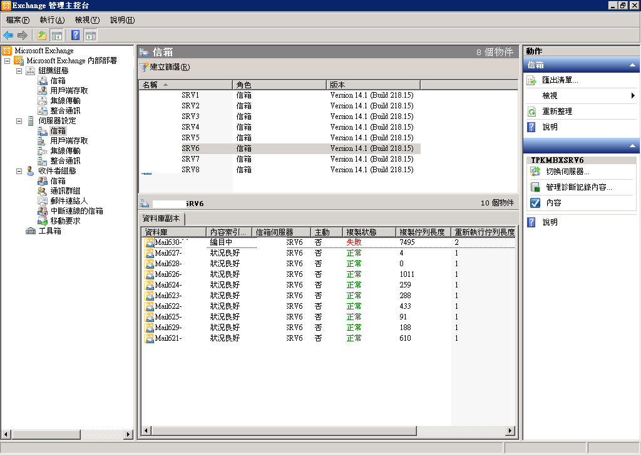The height and width of the screenshot is (456, 641).
Task: Open 工具箱 in the tree
Action: (50, 231)
